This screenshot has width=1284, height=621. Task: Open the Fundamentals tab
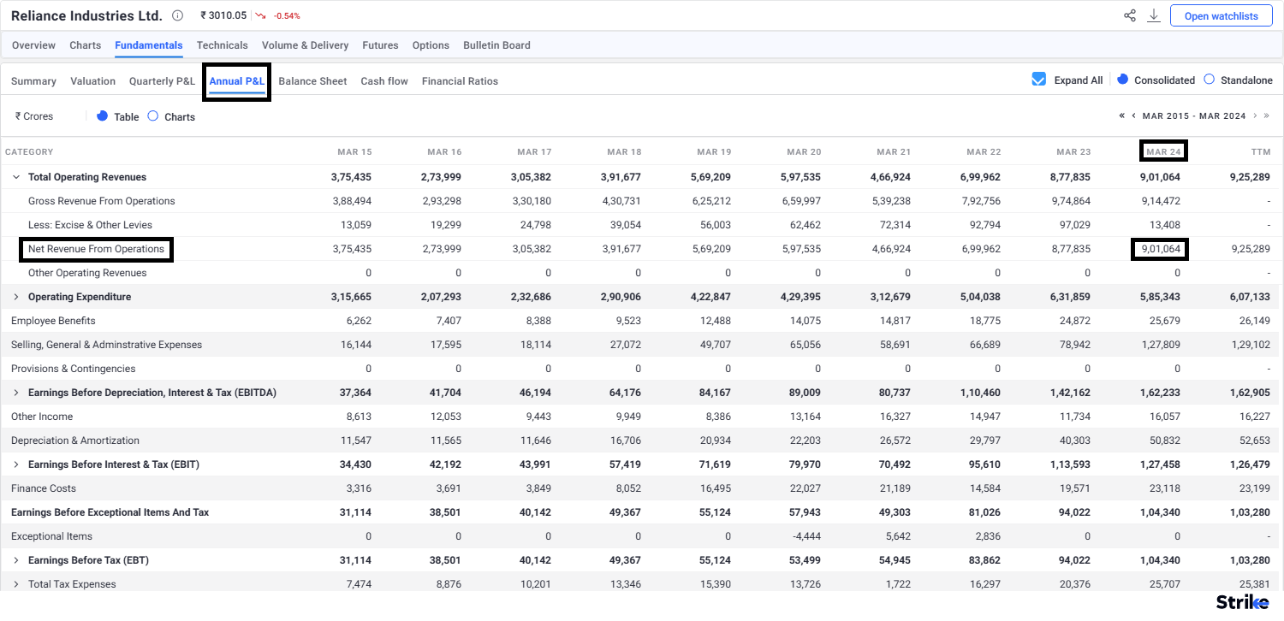149,45
